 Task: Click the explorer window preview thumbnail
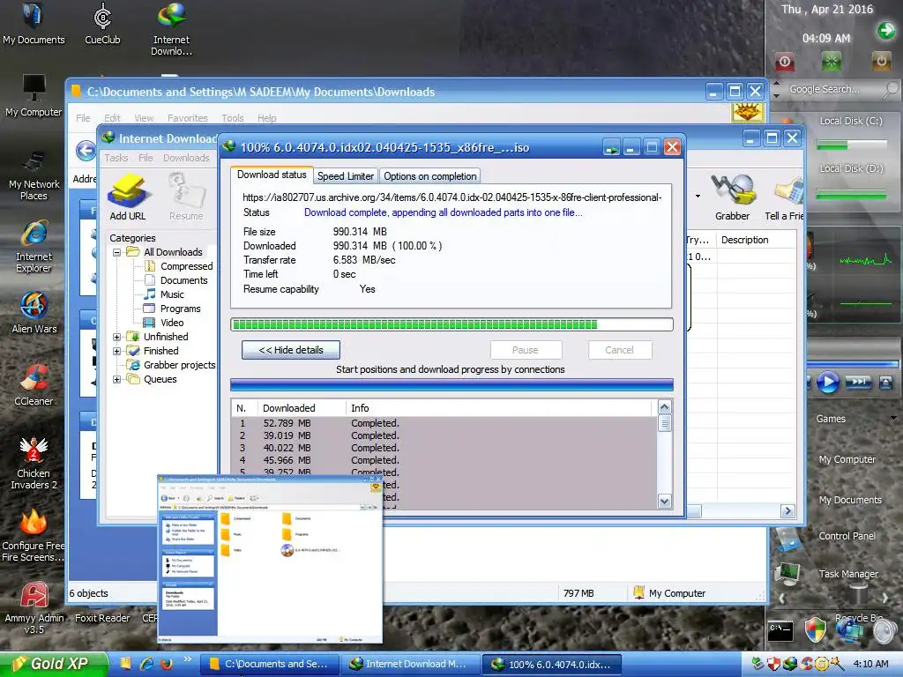pyautogui.click(x=270, y=559)
